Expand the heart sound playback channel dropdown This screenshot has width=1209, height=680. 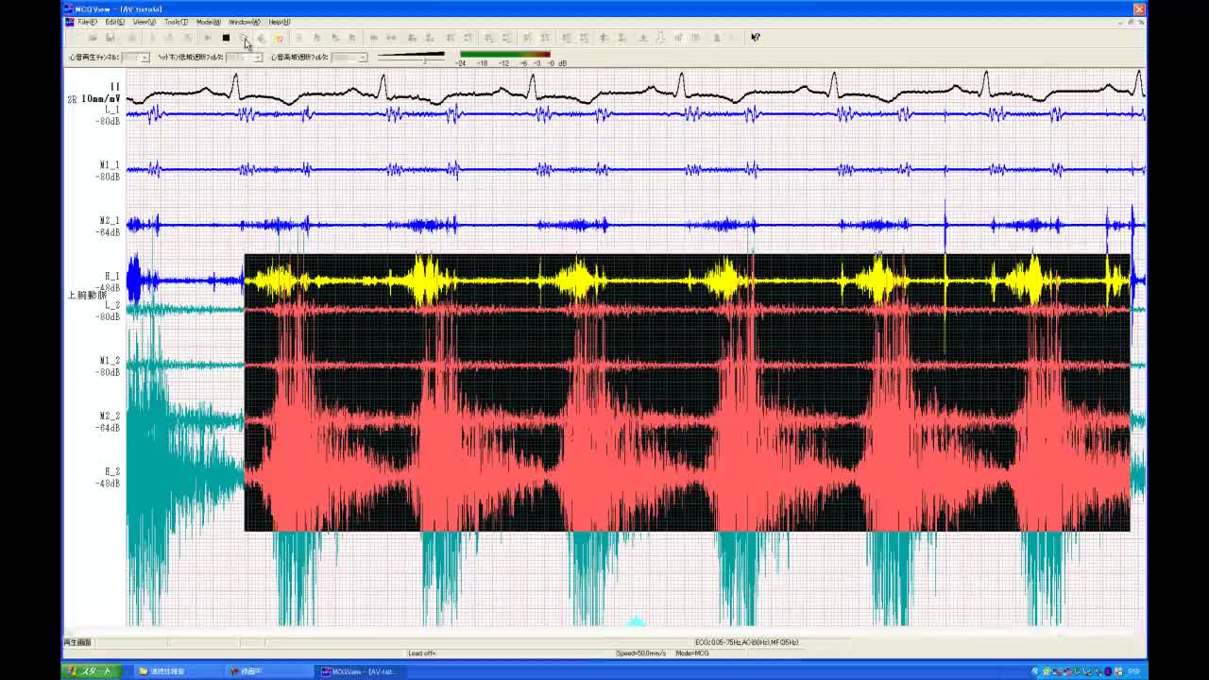tap(145, 58)
